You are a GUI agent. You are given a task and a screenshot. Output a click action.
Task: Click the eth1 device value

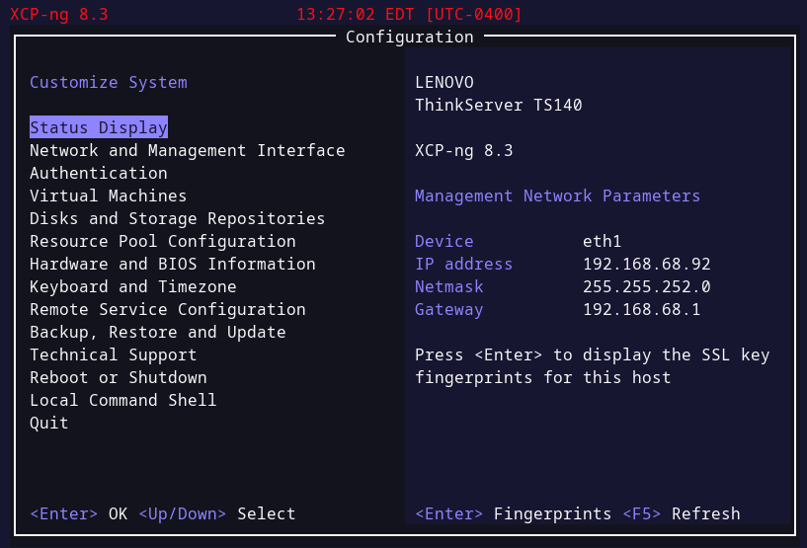(603, 241)
